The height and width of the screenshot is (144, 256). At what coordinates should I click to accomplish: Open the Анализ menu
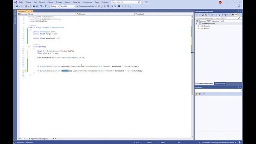[x=68, y=2]
